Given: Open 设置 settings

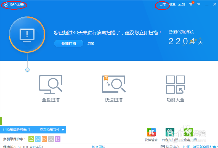Looking at the screenshot, I should tap(172, 4).
